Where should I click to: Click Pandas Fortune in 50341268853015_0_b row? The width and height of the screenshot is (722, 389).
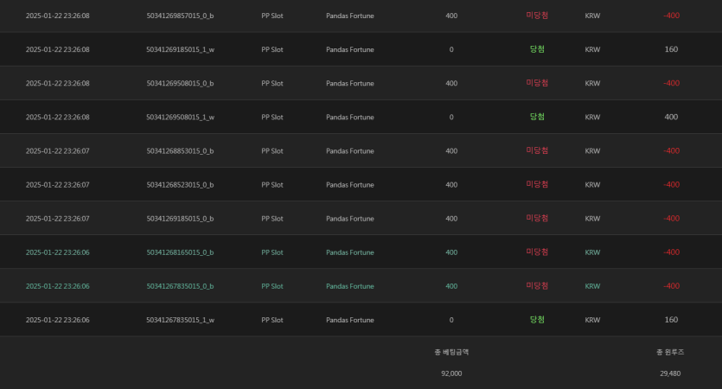coord(350,150)
